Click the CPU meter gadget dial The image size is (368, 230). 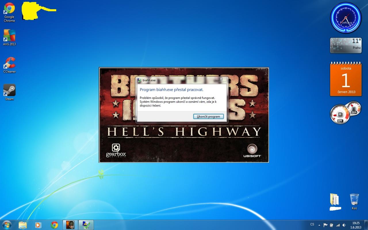[340, 114]
